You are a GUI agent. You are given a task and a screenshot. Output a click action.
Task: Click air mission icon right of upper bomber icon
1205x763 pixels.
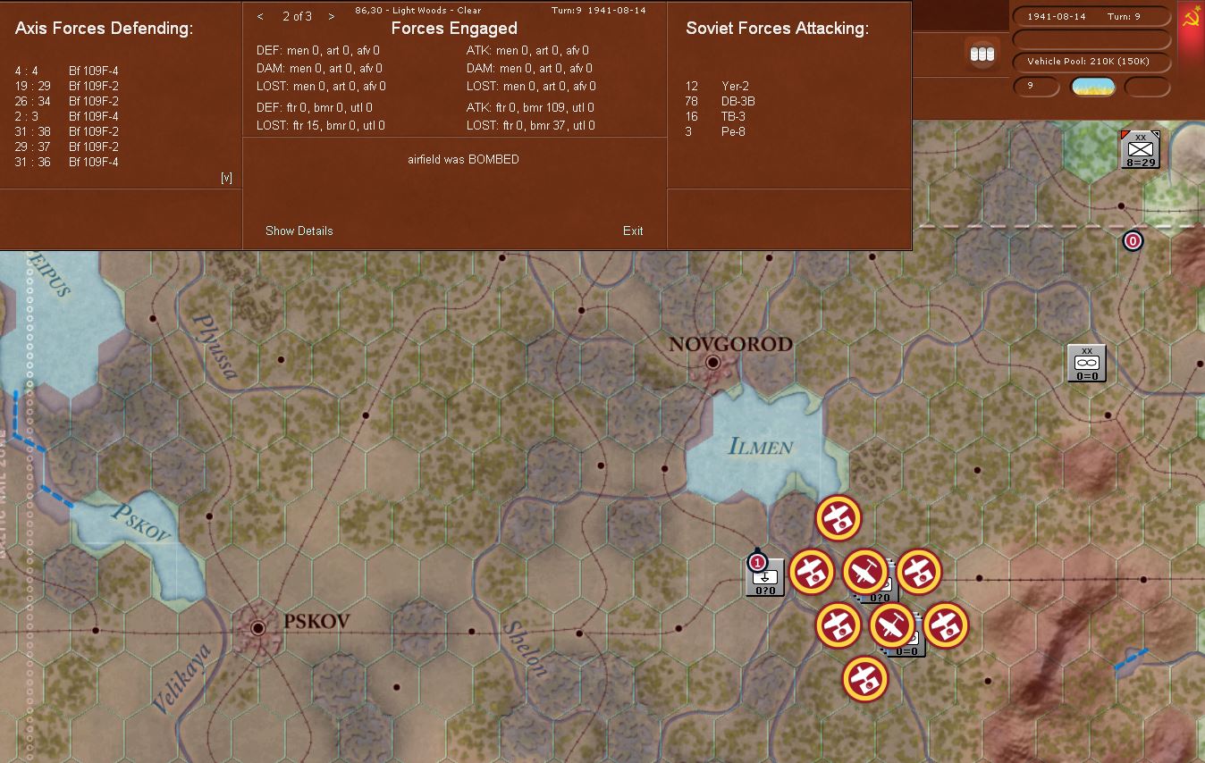[x=918, y=571]
